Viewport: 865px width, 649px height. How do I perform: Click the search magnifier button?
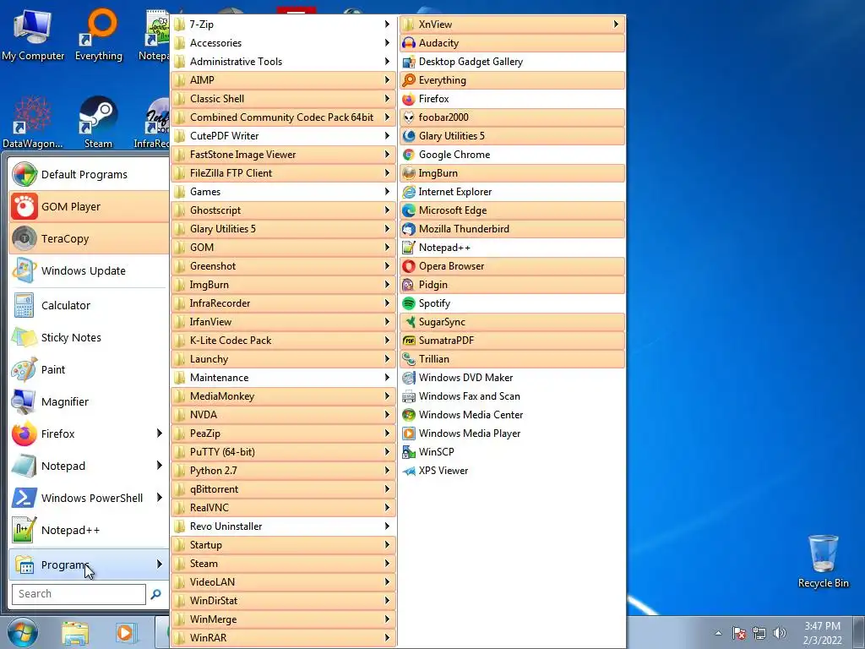click(x=156, y=594)
